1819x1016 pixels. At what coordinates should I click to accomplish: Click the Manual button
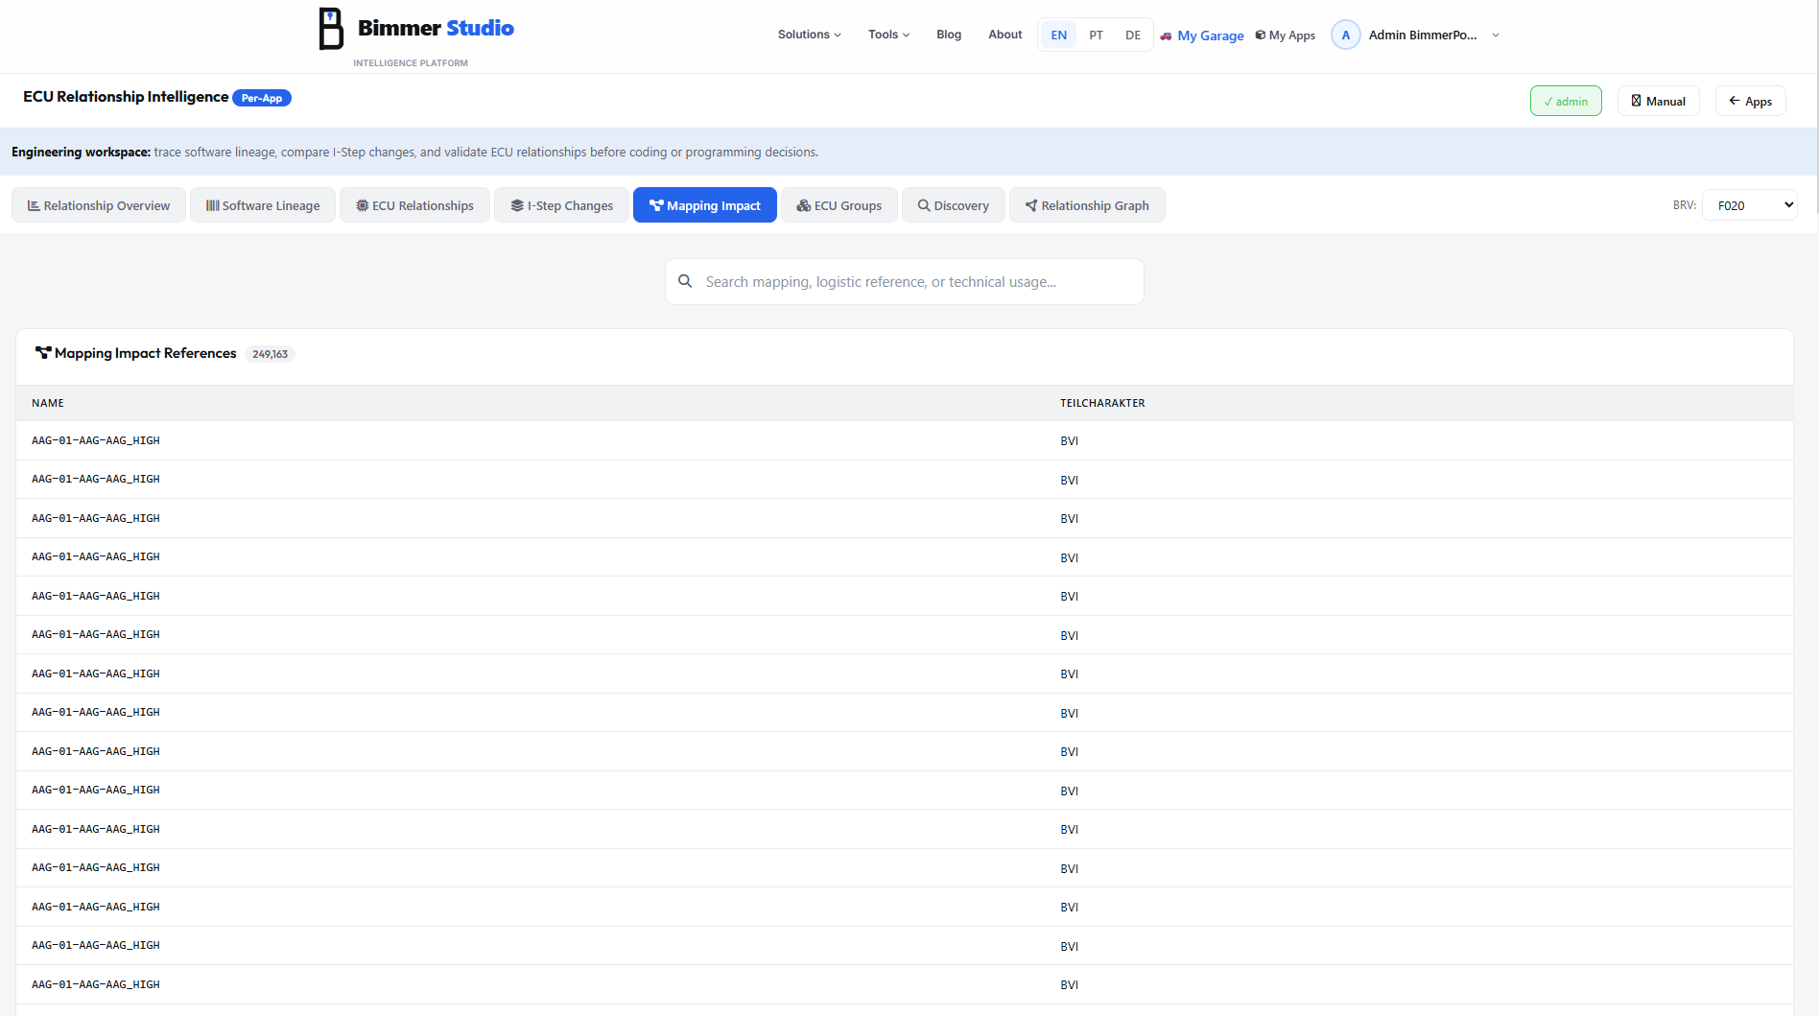click(1659, 101)
